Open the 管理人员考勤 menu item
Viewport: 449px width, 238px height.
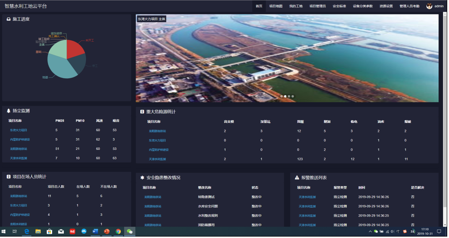click(x=409, y=6)
